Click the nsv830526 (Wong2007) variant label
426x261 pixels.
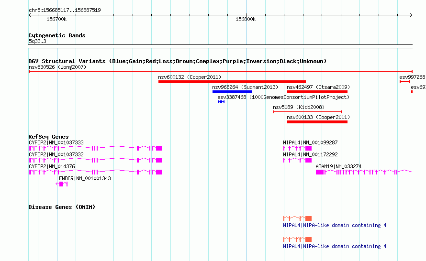(x=57, y=67)
